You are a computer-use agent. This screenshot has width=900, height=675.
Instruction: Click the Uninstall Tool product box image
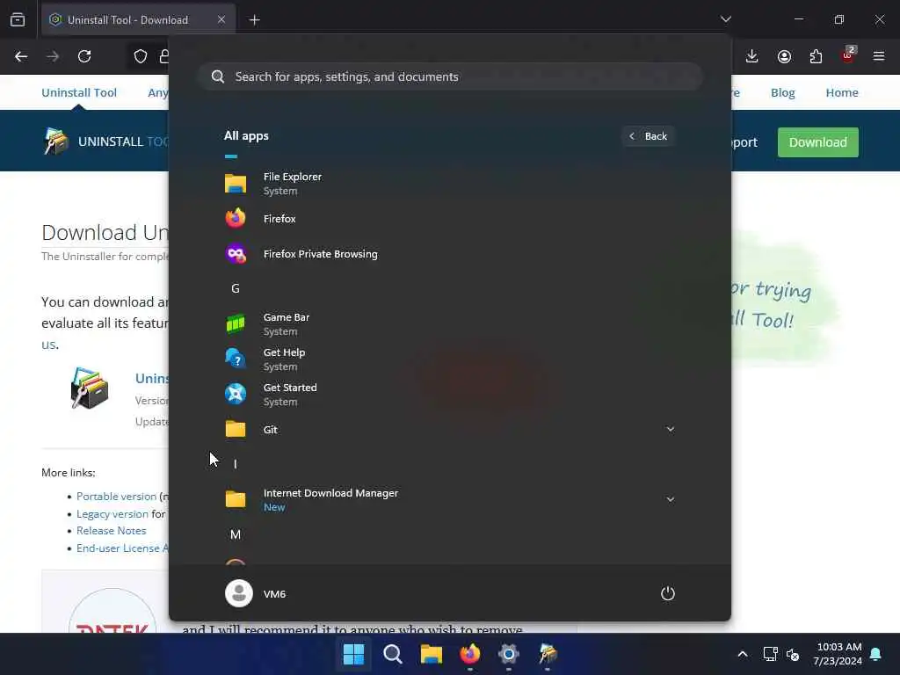(90, 388)
